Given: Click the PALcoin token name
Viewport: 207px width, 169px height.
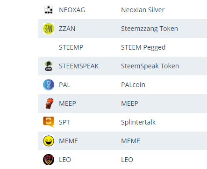Looking at the screenshot, I should (x=133, y=85).
